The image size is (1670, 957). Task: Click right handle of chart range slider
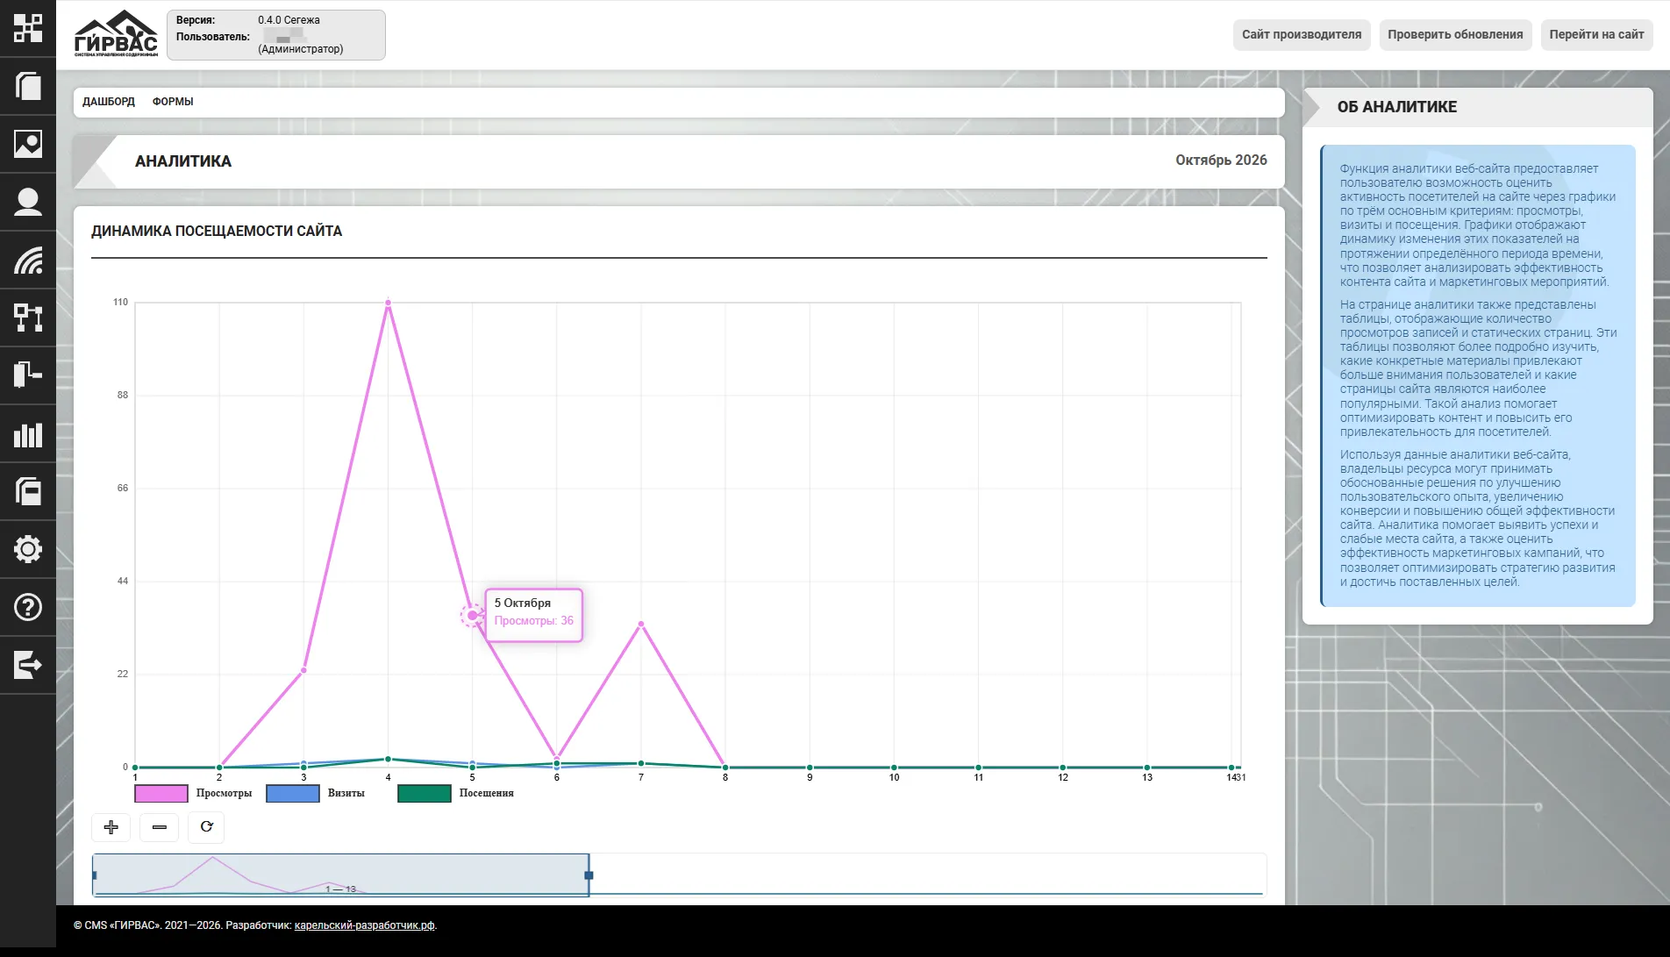point(589,875)
